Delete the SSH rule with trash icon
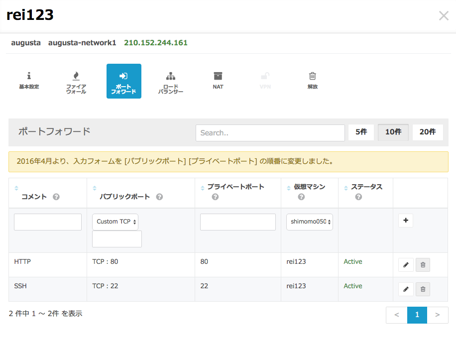This screenshot has height=347, width=456. (x=423, y=289)
